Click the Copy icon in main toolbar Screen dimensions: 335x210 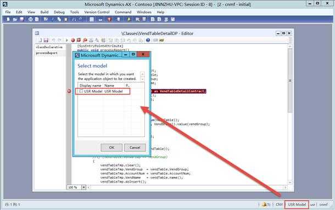59,19
